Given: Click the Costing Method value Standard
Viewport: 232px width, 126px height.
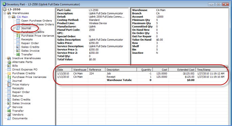Looking at the screenshot, I should pos(94,20).
